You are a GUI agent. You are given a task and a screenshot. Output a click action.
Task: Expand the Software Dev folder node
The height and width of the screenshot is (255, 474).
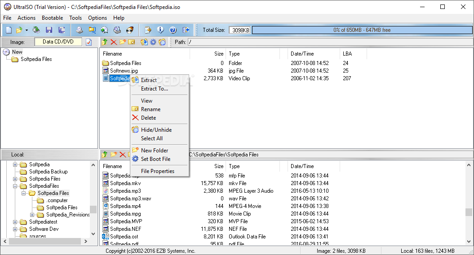click(x=15, y=229)
